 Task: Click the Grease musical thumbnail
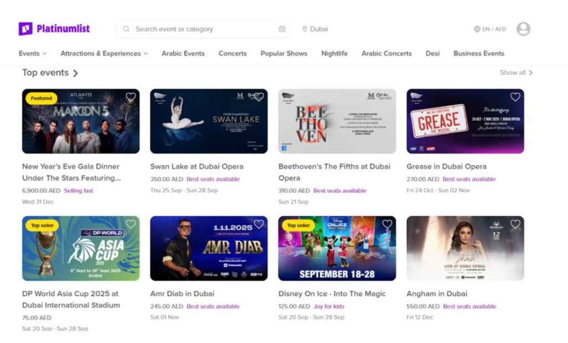pyautogui.click(x=465, y=121)
